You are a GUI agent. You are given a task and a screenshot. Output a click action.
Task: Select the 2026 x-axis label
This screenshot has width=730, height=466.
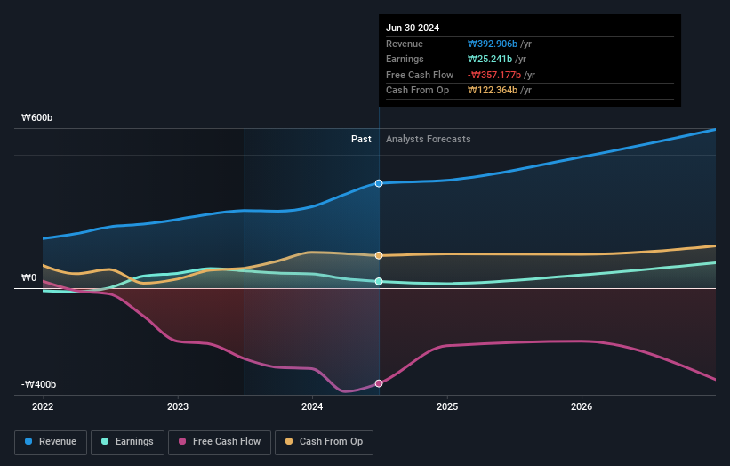pyautogui.click(x=582, y=407)
